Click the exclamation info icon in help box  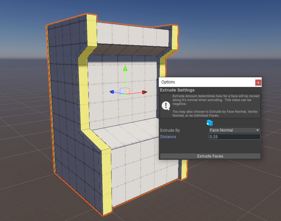point(166,106)
